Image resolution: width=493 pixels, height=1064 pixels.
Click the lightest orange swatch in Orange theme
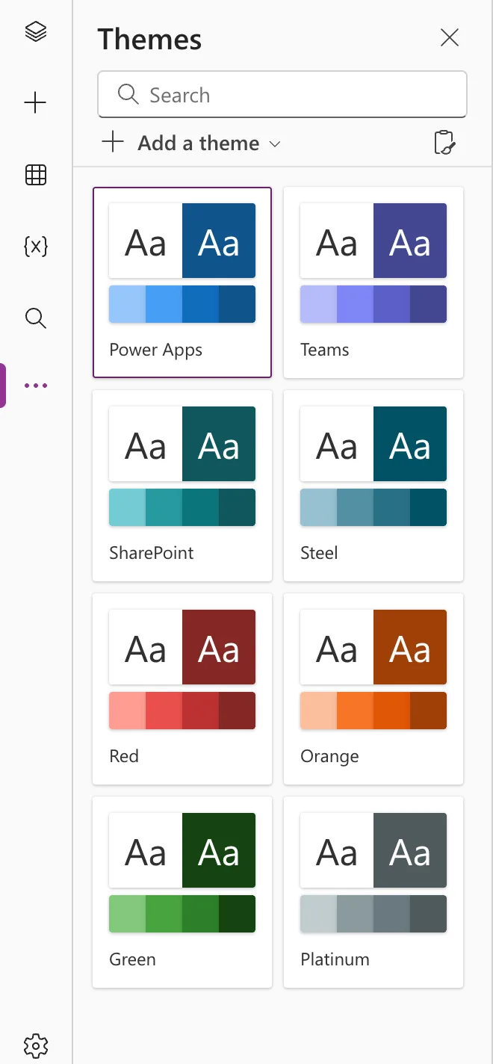[318, 711]
